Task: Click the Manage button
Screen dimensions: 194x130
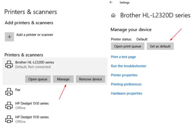Action: tap(63, 79)
